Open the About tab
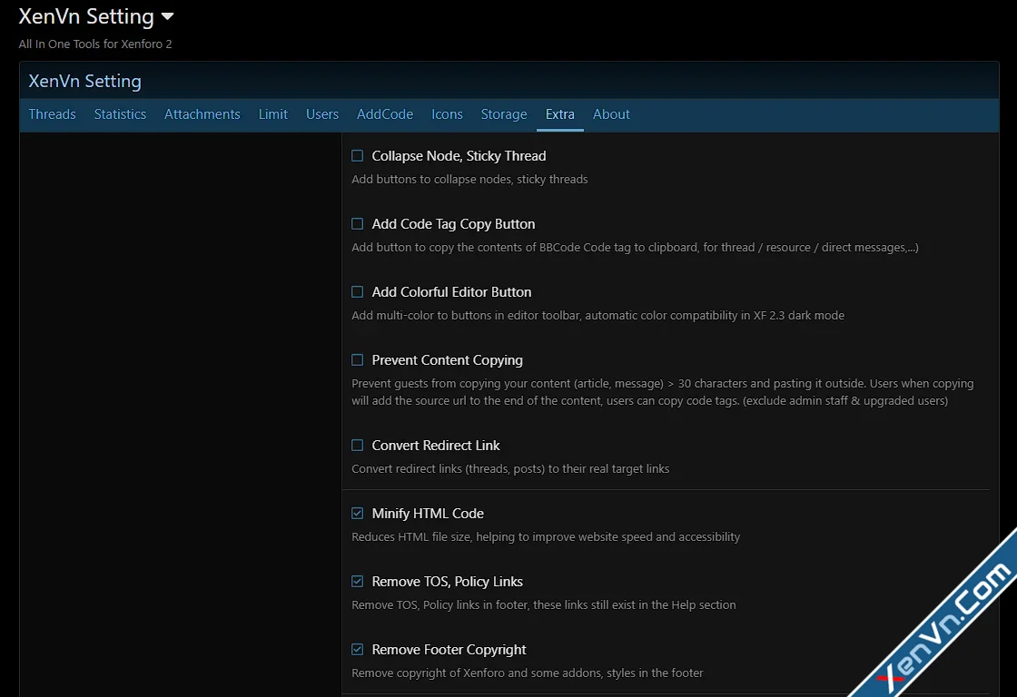 611,114
